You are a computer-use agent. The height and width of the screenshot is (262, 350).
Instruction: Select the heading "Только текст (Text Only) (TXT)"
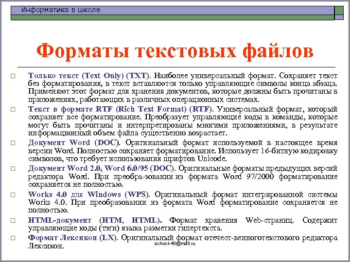[x=88, y=76]
